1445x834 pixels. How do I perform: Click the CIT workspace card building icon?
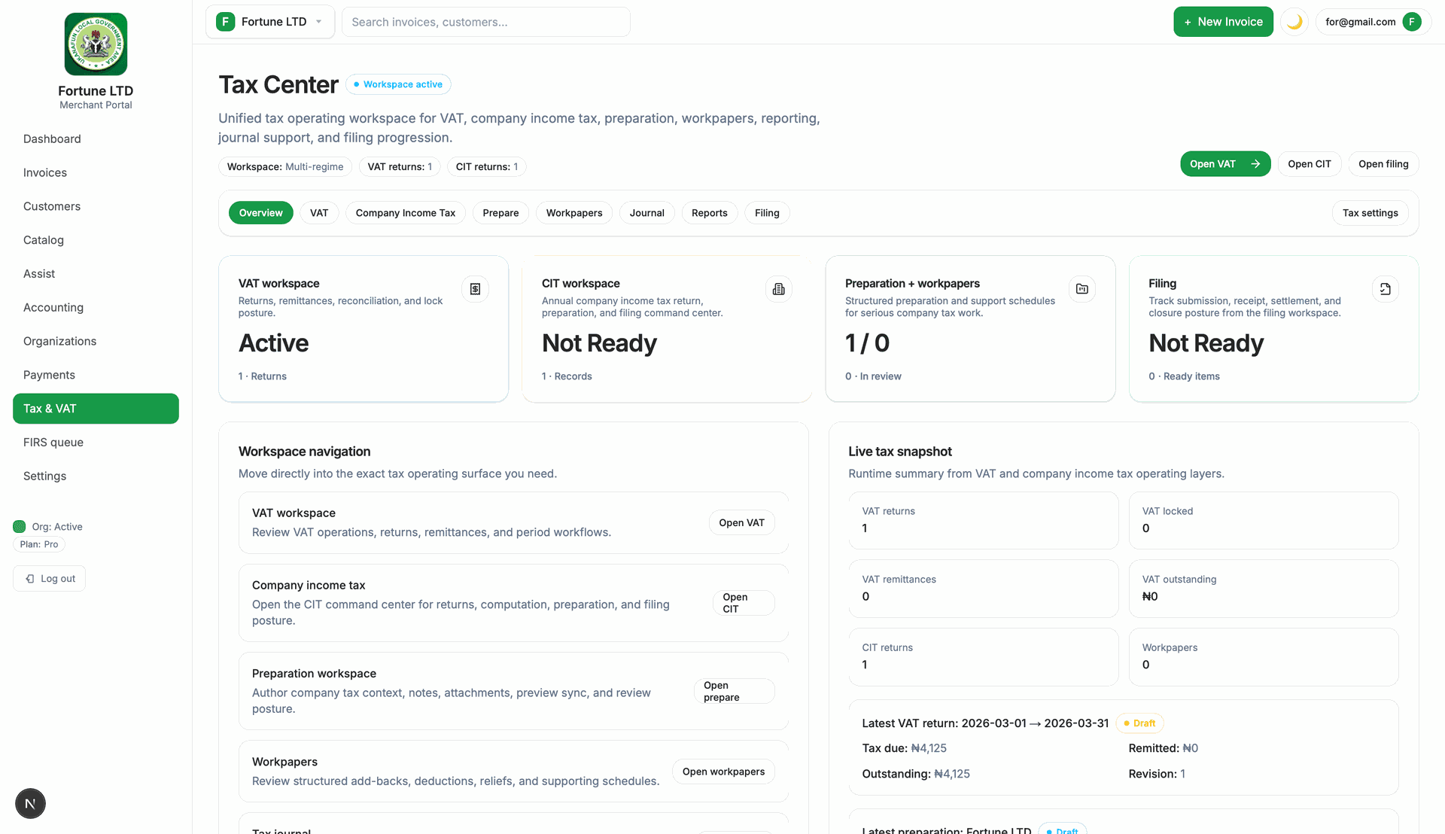point(778,289)
